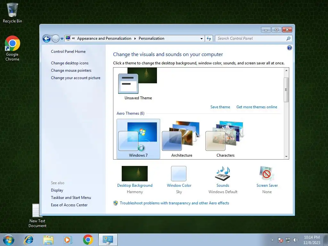
Task: Open Control Panel Home link
Action: (x=68, y=52)
